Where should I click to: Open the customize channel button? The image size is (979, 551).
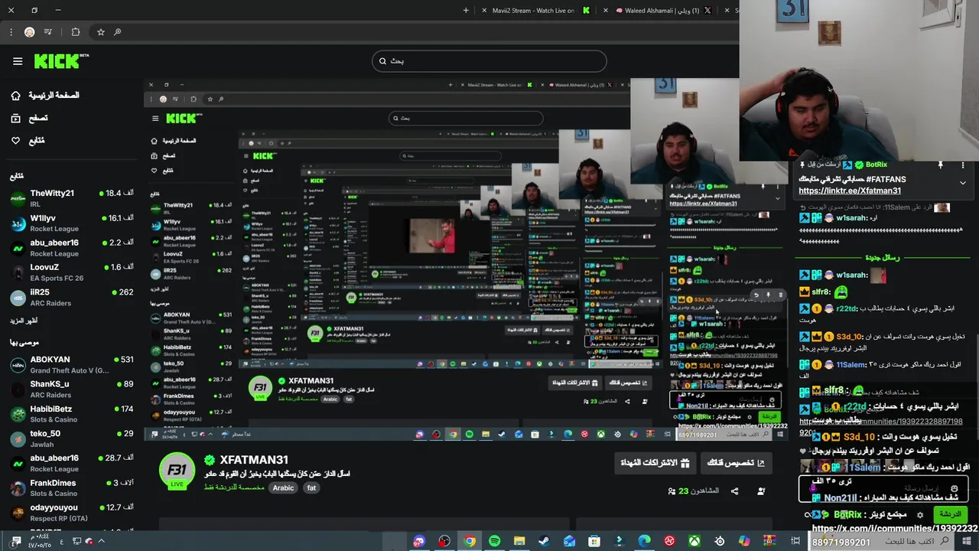[736, 463]
